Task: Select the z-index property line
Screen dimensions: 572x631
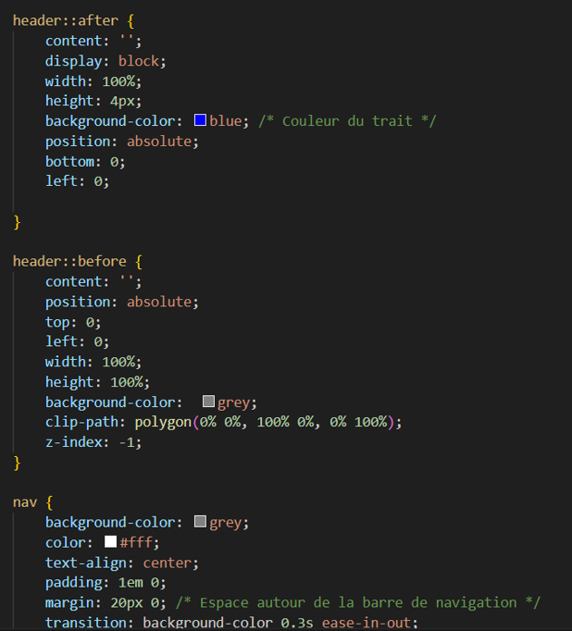Action: pos(93,442)
